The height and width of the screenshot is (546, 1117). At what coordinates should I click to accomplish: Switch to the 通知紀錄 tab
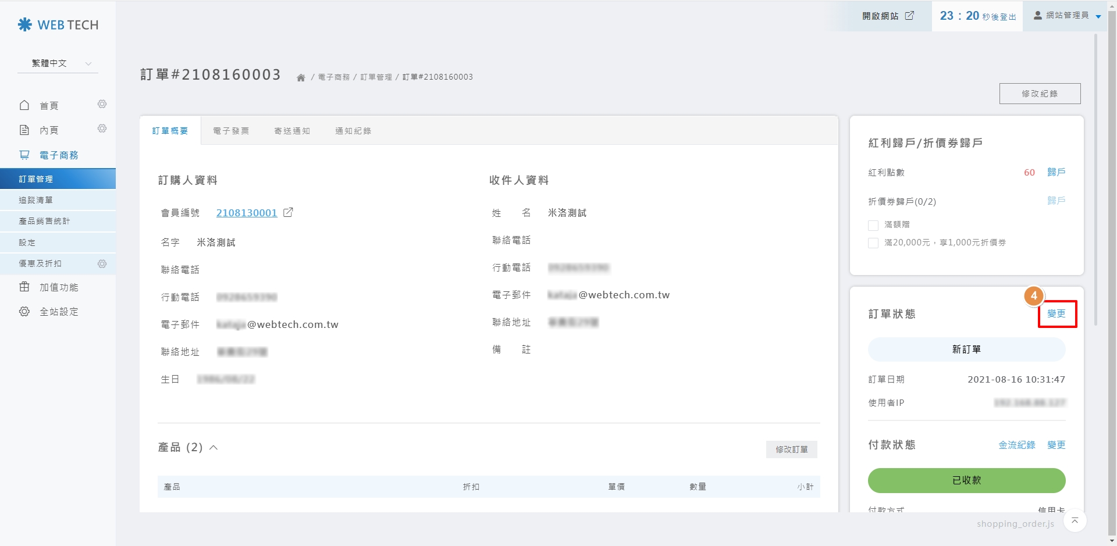pos(353,131)
